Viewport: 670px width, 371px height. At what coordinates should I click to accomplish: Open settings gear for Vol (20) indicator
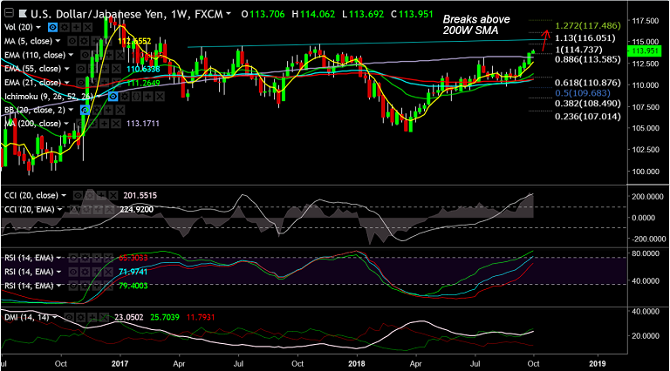pyautogui.click(x=65, y=27)
